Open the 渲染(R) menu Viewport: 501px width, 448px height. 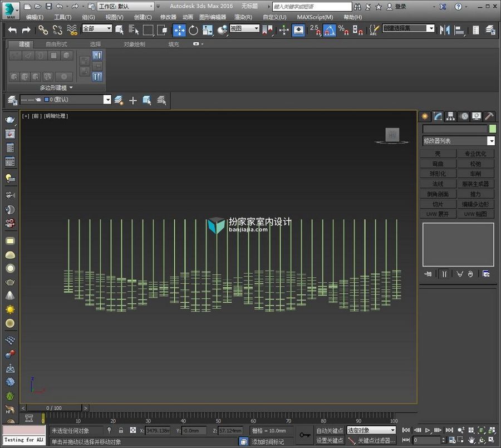point(243,17)
